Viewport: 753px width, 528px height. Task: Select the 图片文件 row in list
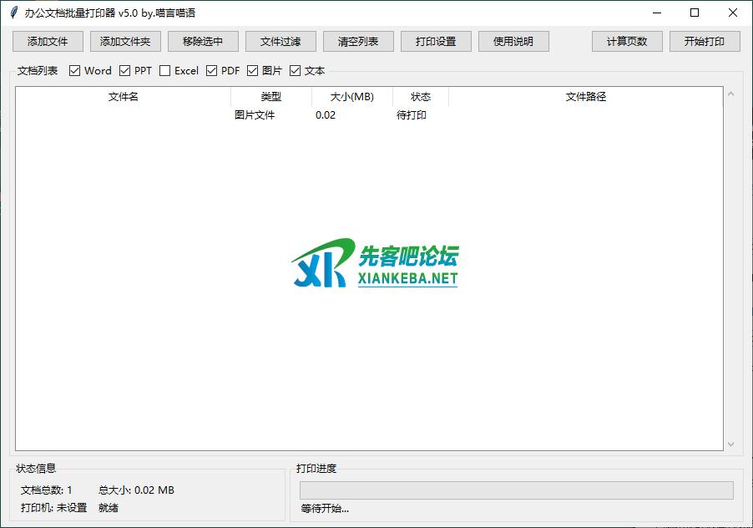click(x=255, y=115)
